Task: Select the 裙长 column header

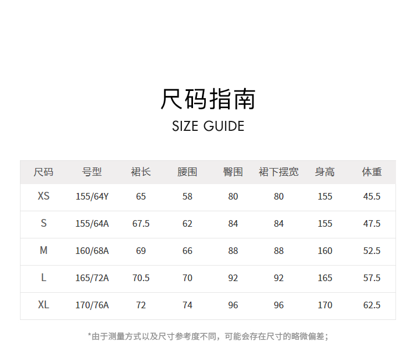Action: pyautogui.click(x=141, y=172)
